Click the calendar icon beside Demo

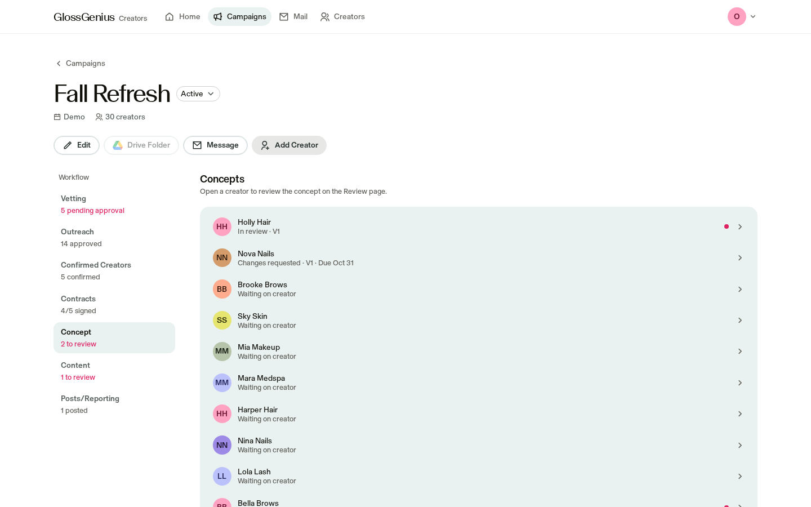tap(57, 117)
